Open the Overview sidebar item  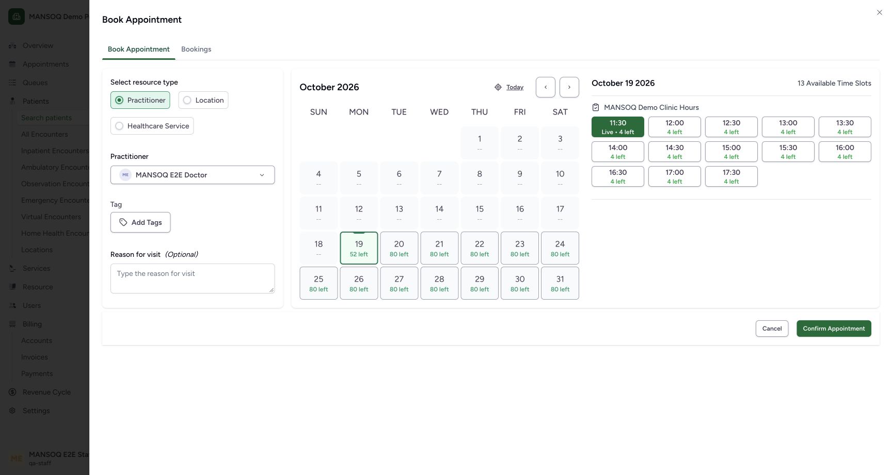tap(38, 45)
